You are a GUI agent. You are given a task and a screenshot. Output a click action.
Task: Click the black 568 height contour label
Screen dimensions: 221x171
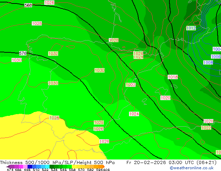(x=28, y=5)
